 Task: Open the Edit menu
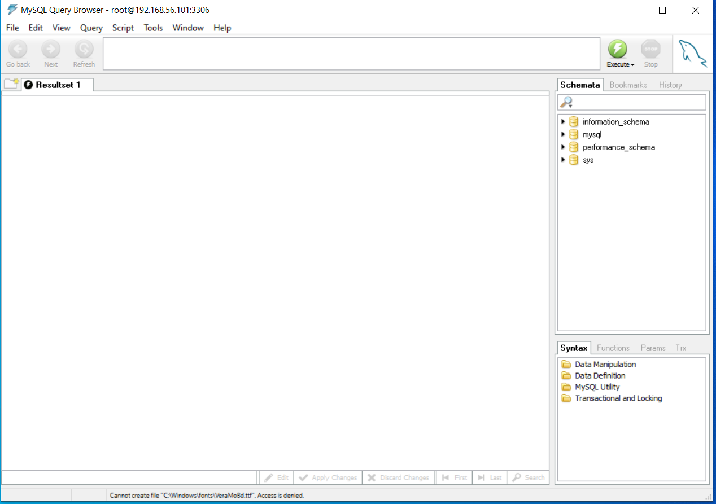click(x=36, y=28)
